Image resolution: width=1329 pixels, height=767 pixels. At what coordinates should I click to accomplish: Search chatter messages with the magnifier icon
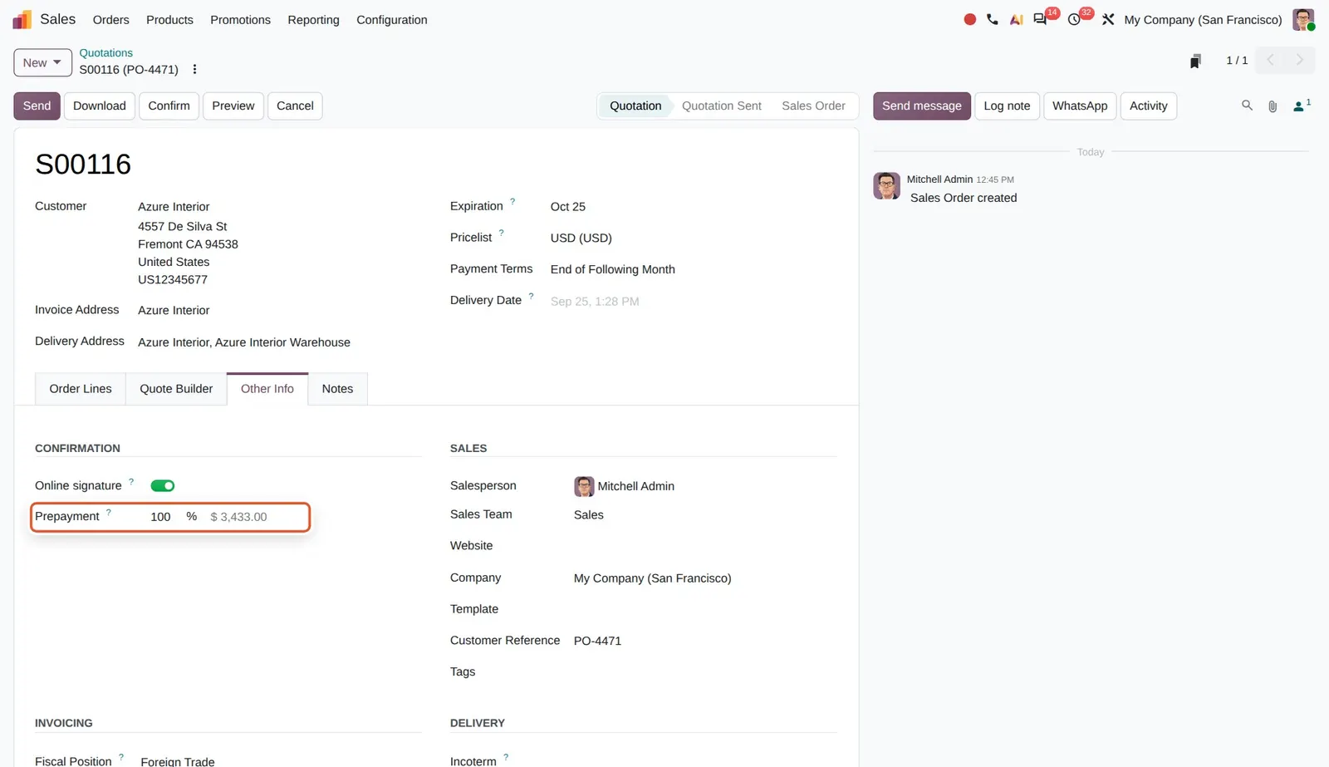pos(1247,106)
